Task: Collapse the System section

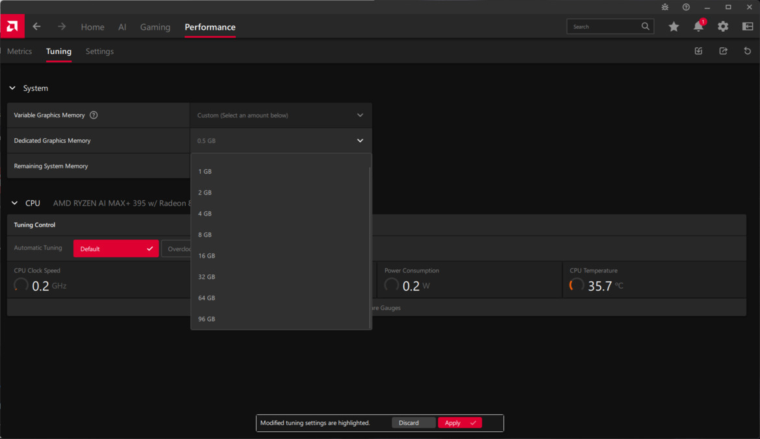Action: tap(12, 88)
